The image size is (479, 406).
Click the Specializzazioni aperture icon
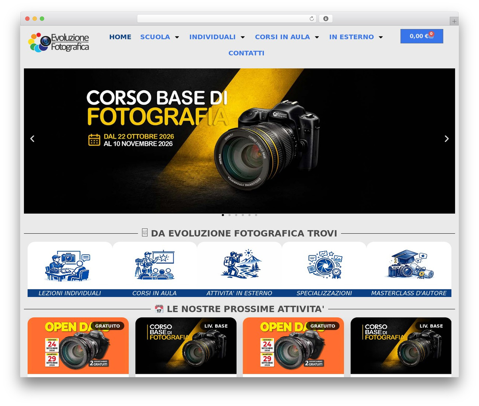[x=324, y=264]
